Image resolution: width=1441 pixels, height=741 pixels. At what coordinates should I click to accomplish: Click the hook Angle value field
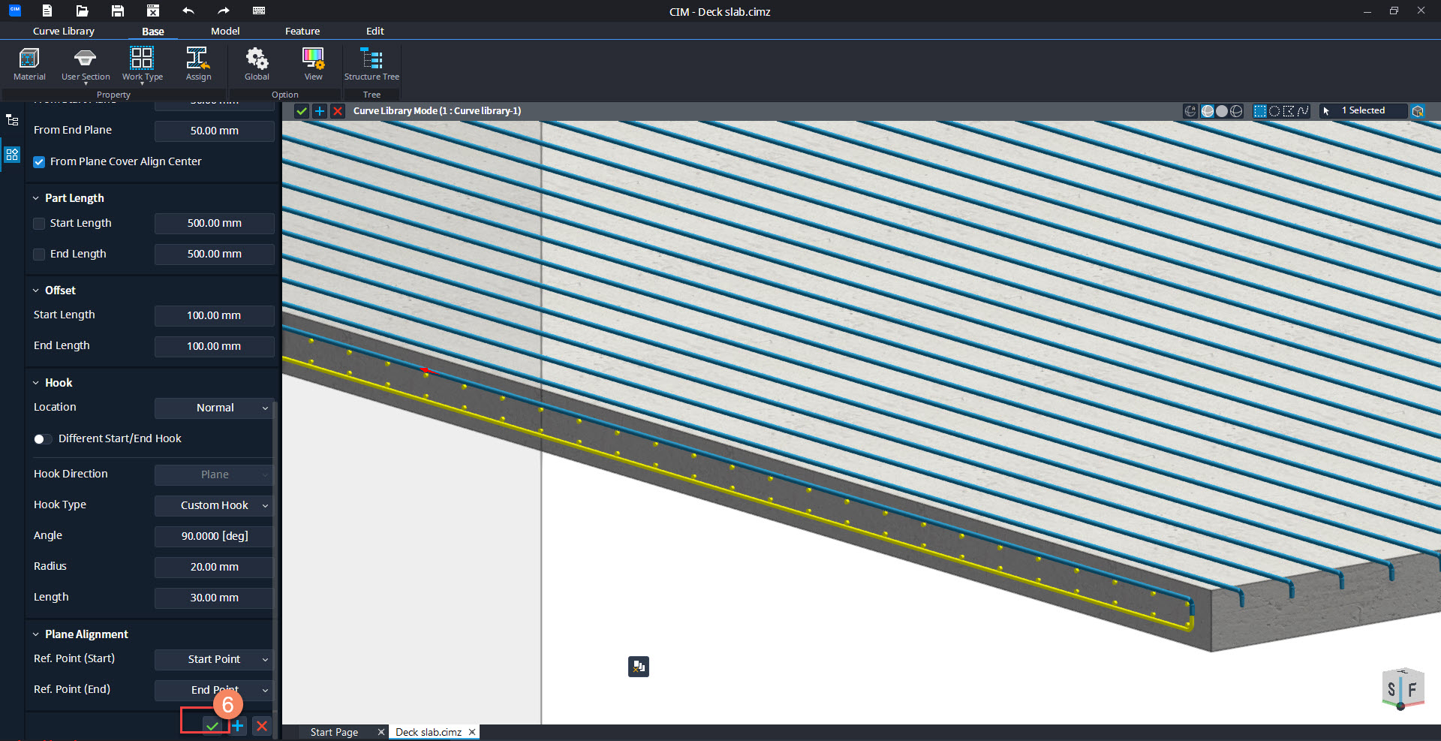click(x=214, y=536)
